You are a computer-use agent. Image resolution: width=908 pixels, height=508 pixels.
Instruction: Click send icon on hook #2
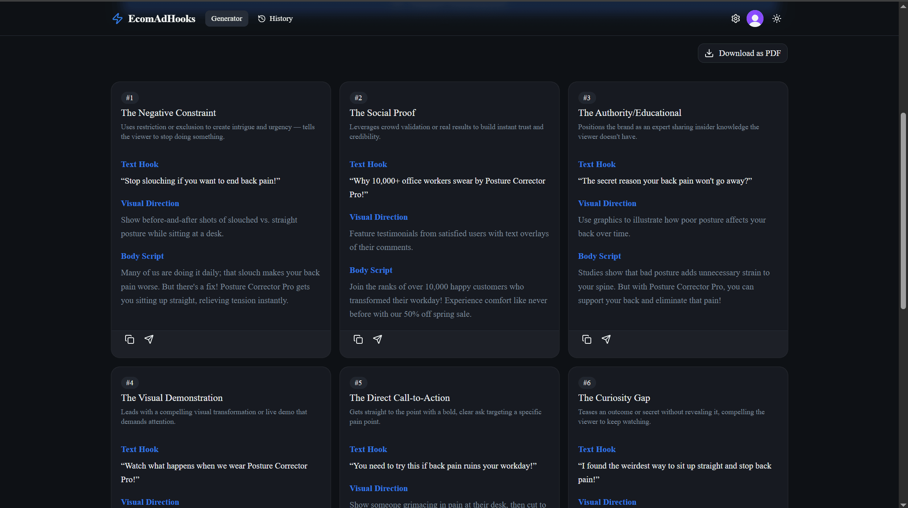[378, 339]
